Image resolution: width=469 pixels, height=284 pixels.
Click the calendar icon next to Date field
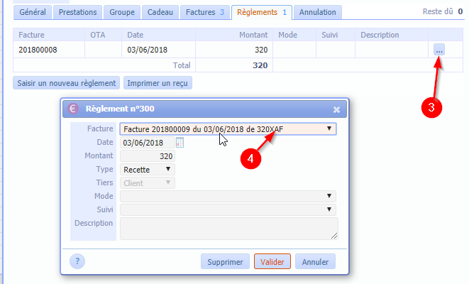[x=180, y=143]
